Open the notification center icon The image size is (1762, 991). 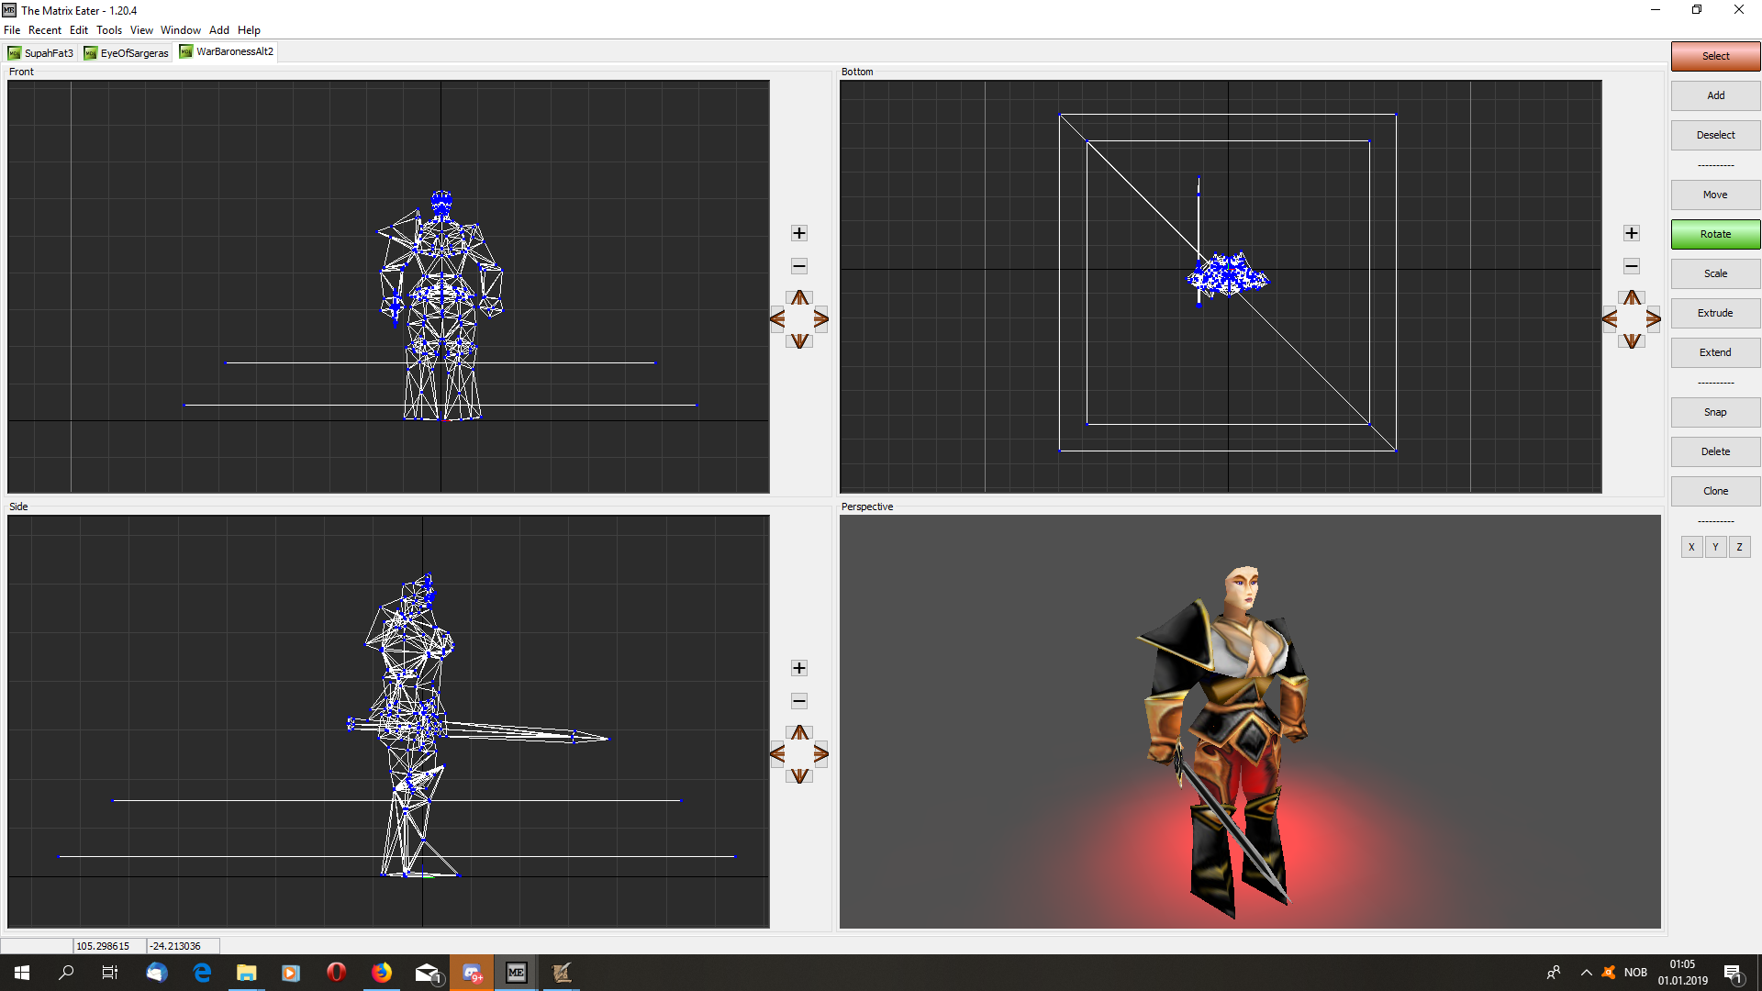coord(1734,973)
